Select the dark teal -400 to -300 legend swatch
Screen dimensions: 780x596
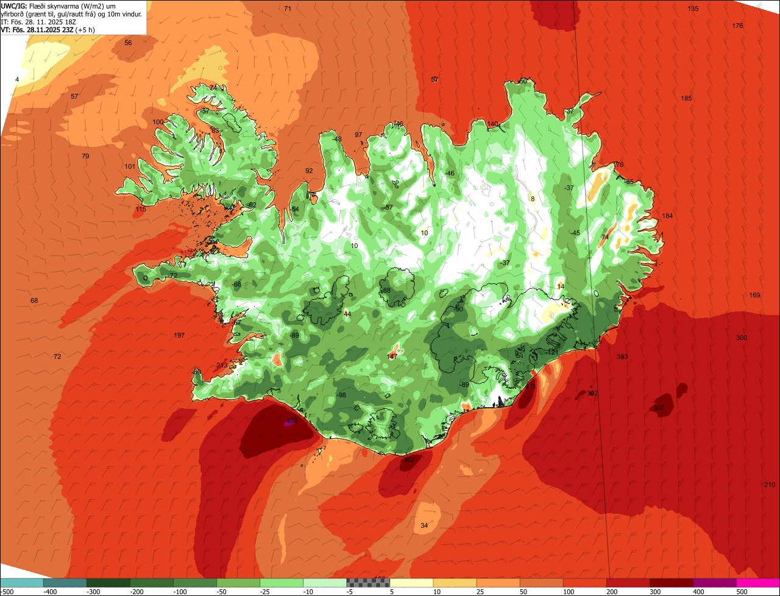pos(65,583)
